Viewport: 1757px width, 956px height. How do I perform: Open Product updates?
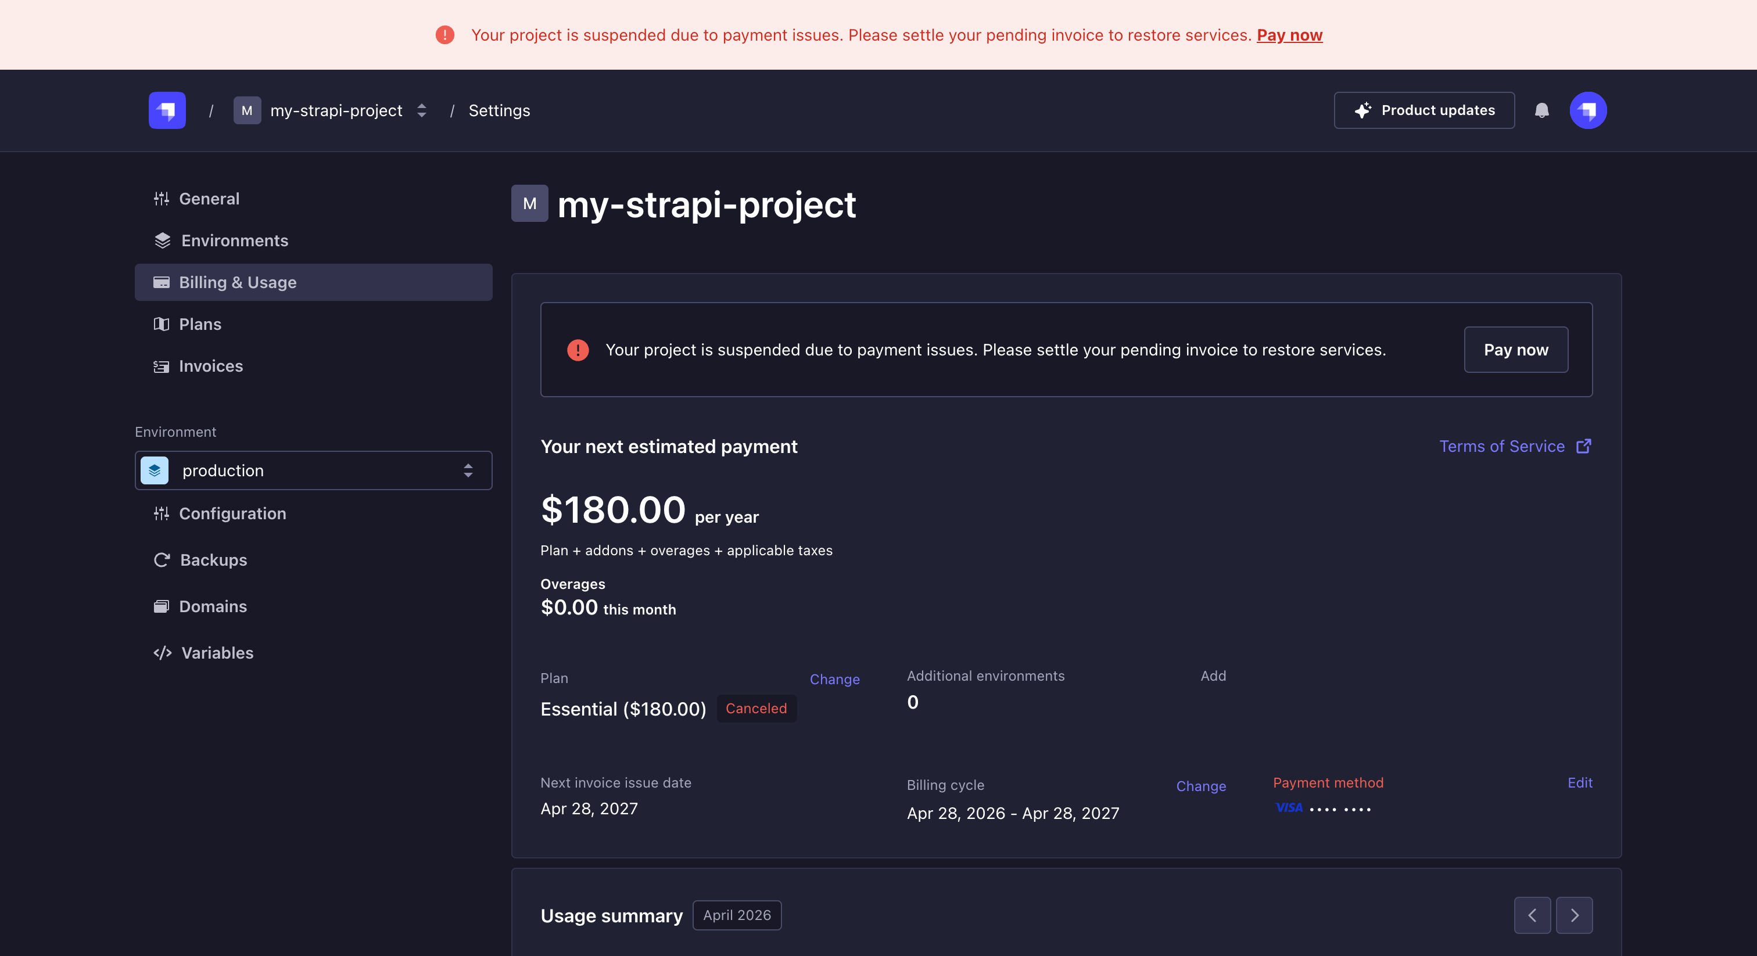[1424, 110]
